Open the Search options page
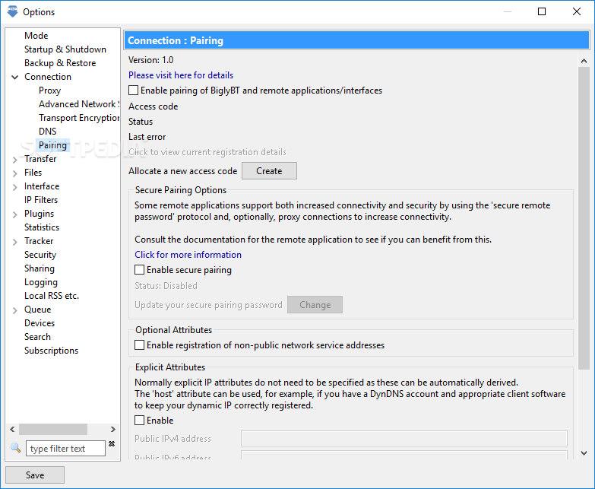The width and height of the screenshot is (595, 489). coord(37,337)
